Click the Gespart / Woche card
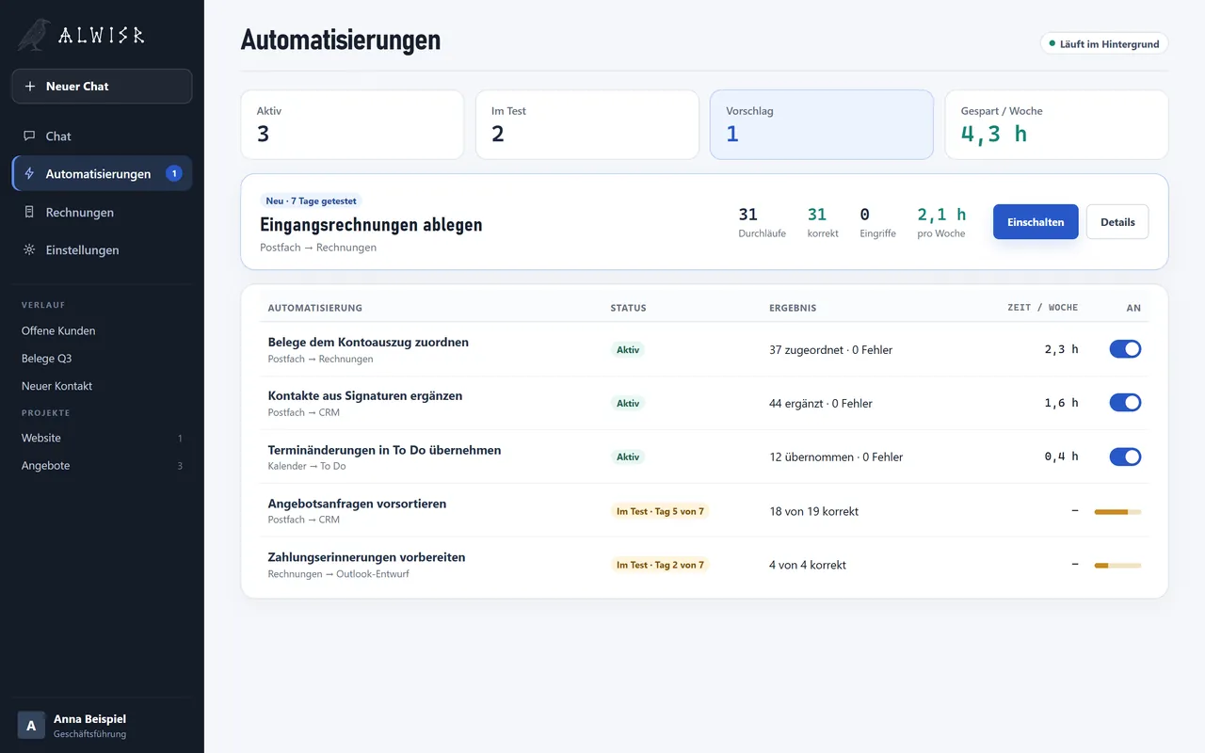The height and width of the screenshot is (753, 1205). click(1056, 124)
